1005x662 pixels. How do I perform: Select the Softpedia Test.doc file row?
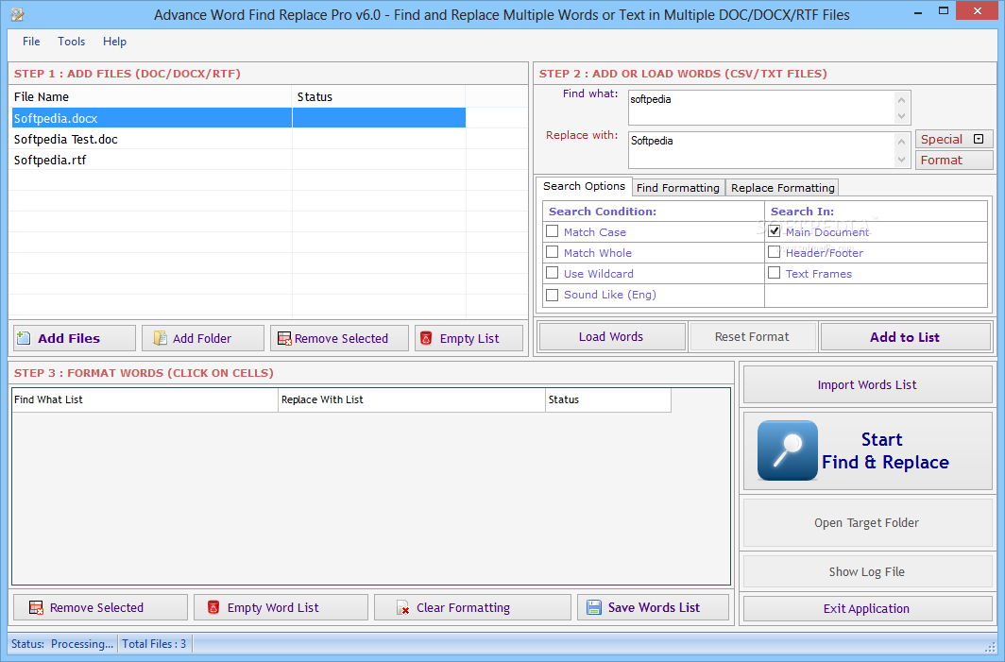[x=238, y=139]
